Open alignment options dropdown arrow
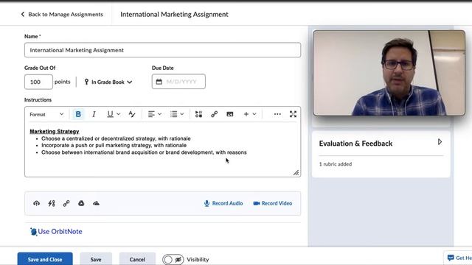This screenshot has width=472, height=265. (x=160, y=114)
